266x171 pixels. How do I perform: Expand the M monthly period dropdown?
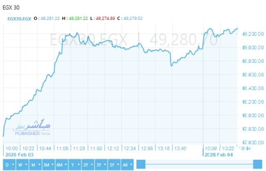[34, 164]
